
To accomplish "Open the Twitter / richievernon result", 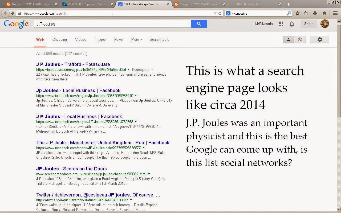I will (98, 195).
